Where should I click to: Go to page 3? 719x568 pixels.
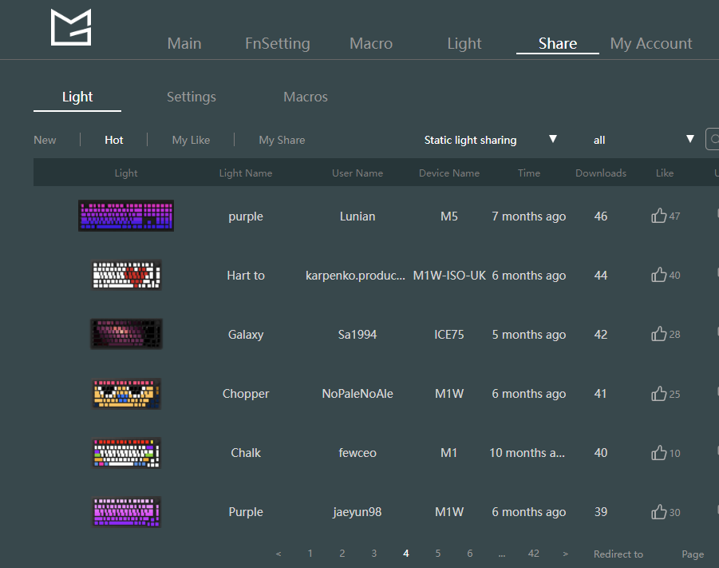click(374, 554)
